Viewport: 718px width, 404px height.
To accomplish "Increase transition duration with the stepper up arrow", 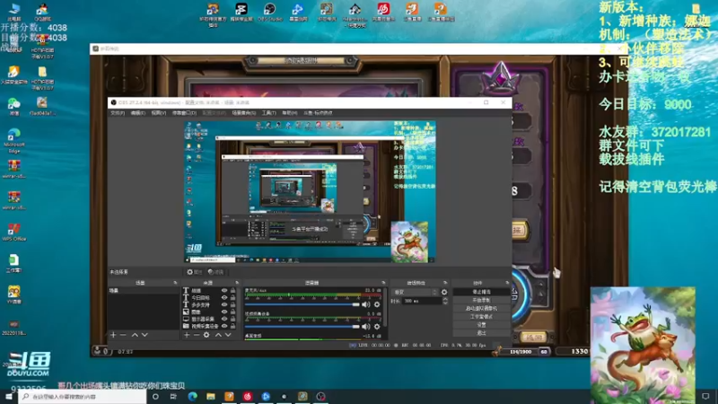I will tap(445, 299).
